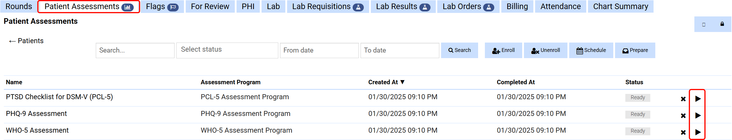The height and width of the screenshot is (140, 732).
Task: Launch the WHO-5 Assessment play arrow
Action: [x=698, y=132]
